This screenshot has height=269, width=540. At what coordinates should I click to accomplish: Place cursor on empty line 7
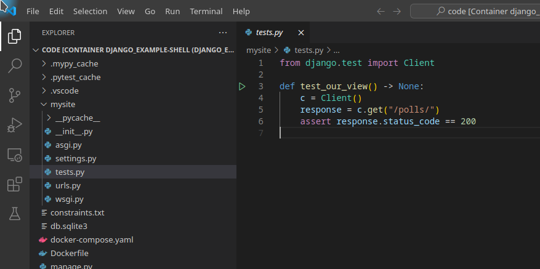410,133
